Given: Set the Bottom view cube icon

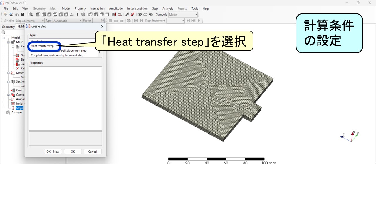Looking at the screenshot, I should [x=55, y=14].
